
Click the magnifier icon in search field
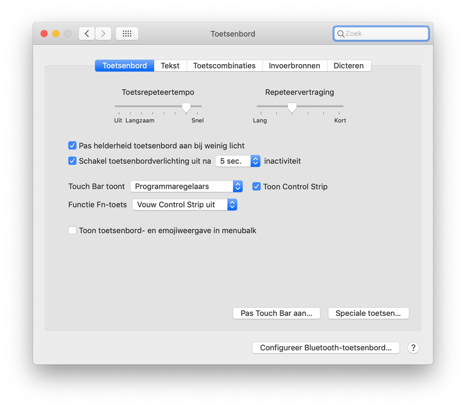point(341,34)
